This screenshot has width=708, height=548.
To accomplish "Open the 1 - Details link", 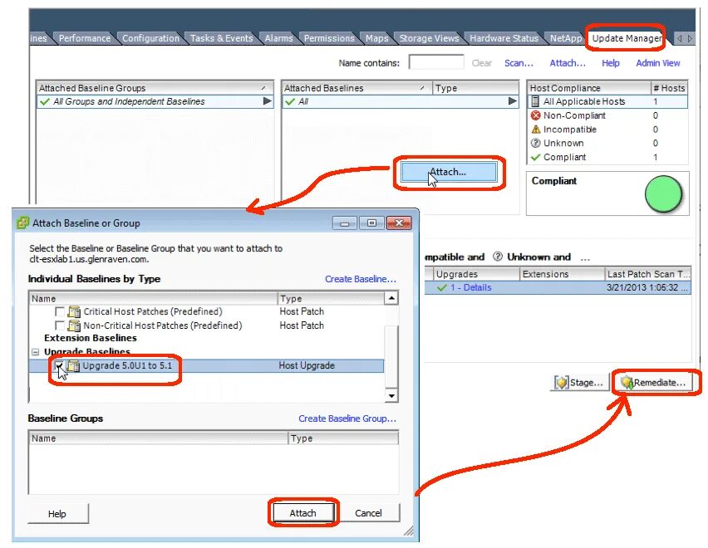I will 470,287.
